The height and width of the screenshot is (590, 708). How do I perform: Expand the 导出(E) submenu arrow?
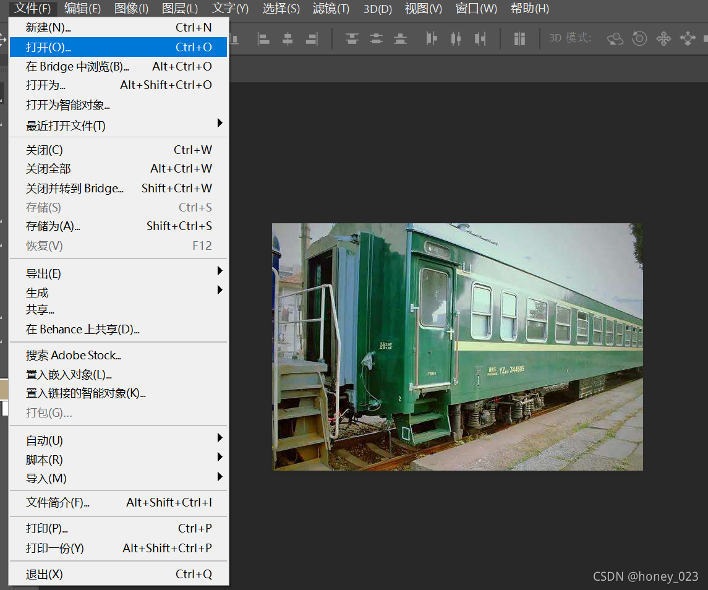tap(220, 271)
